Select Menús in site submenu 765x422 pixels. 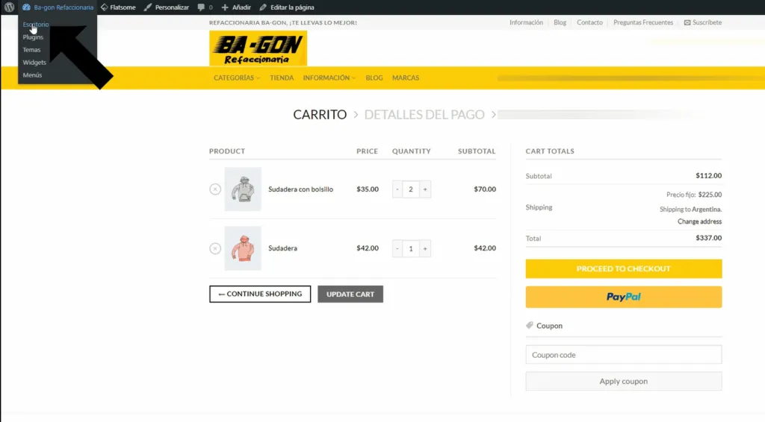(32, 75)
